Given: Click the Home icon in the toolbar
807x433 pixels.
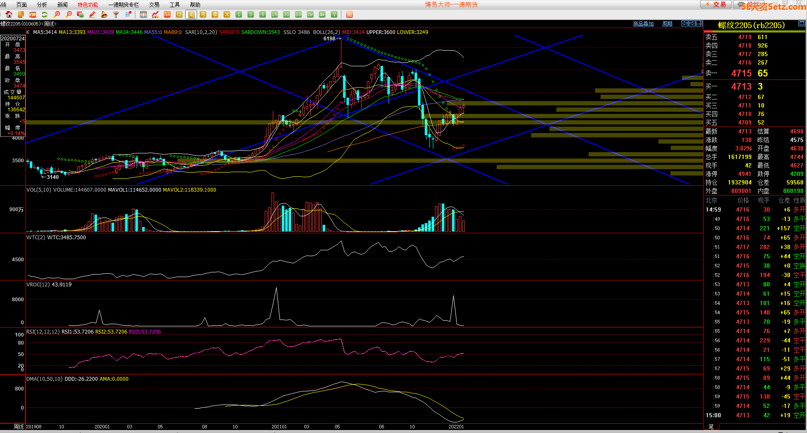Looking at the screenshot, I should 9,14.
